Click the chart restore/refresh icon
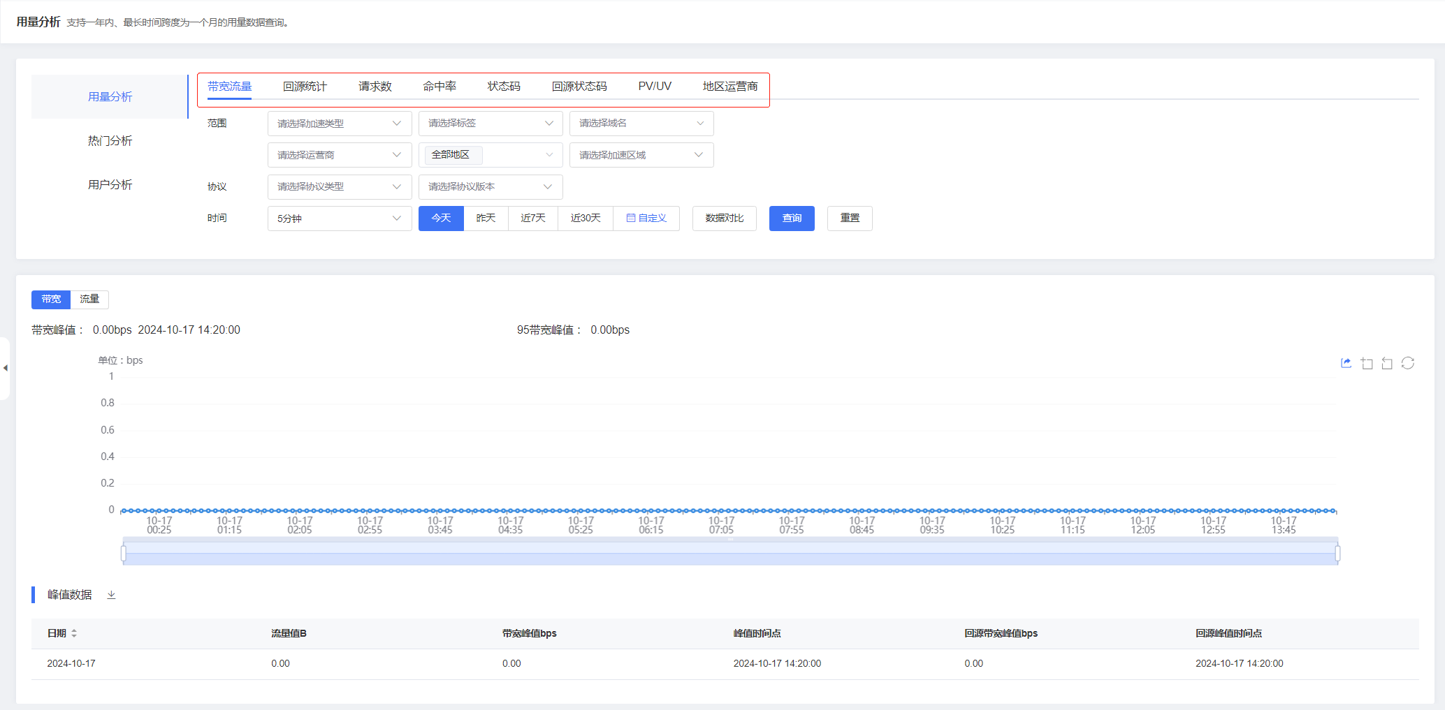 click(x=1408, y=363)
